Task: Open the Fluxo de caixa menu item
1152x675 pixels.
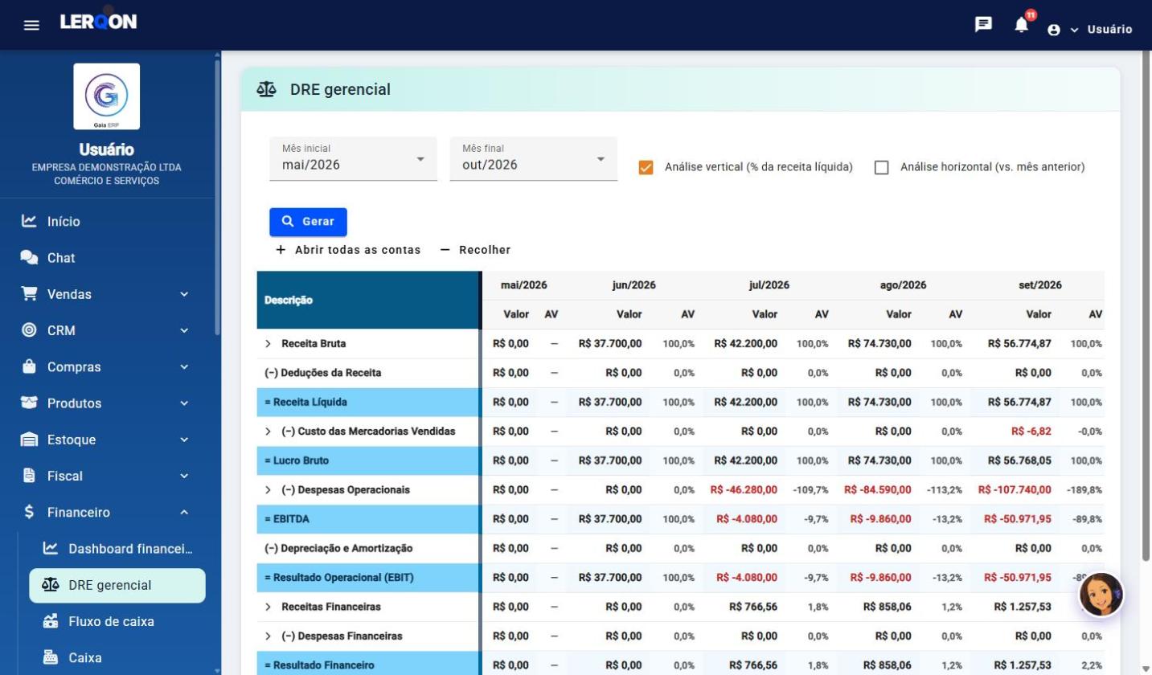Action: (x=117, y=621)
